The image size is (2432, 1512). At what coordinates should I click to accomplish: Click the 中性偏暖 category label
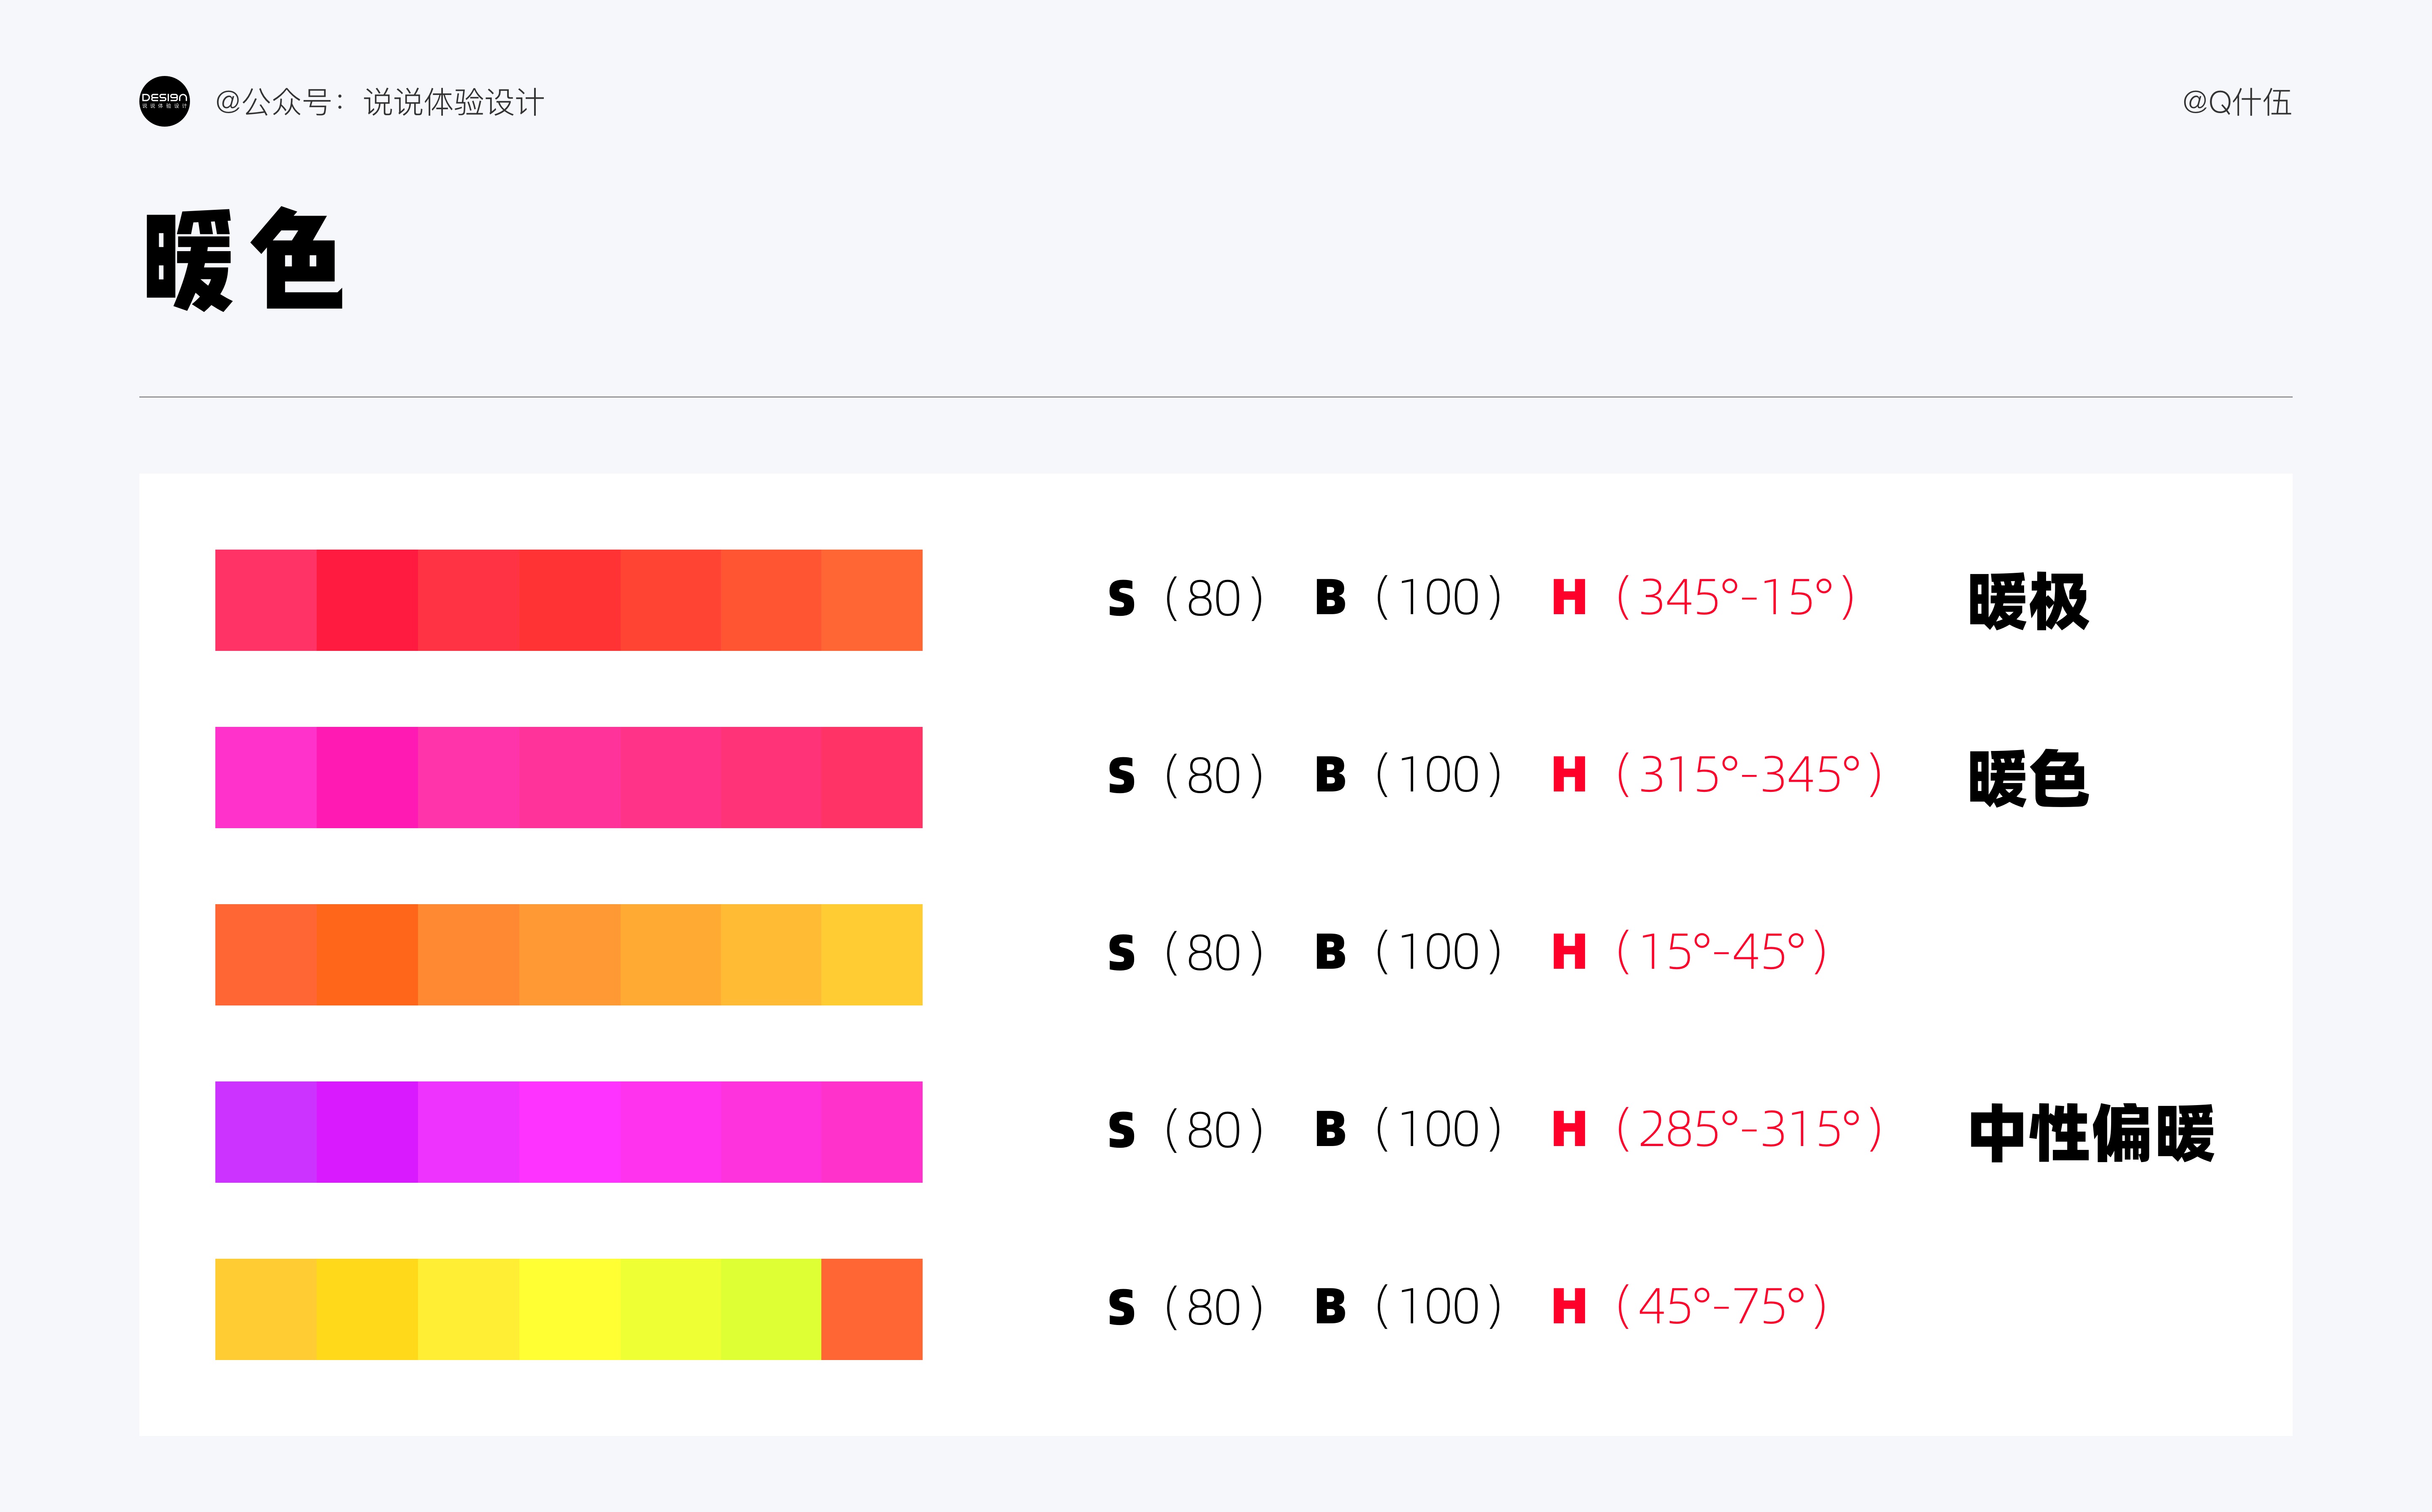2091,1133
